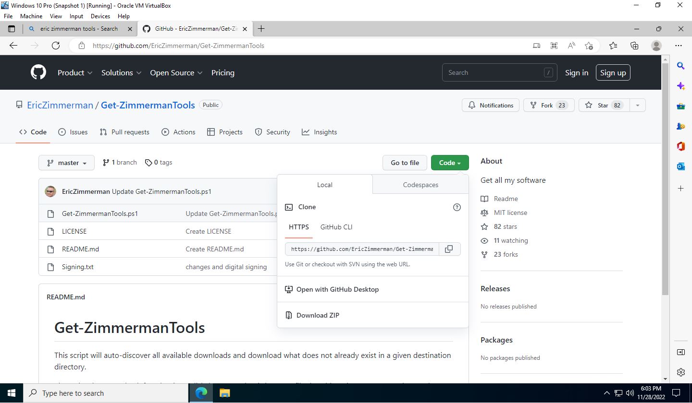Viewport: 692px width, 403px height.
Task: Copy the clone URL to clipboard
Action: click(449, 249)
